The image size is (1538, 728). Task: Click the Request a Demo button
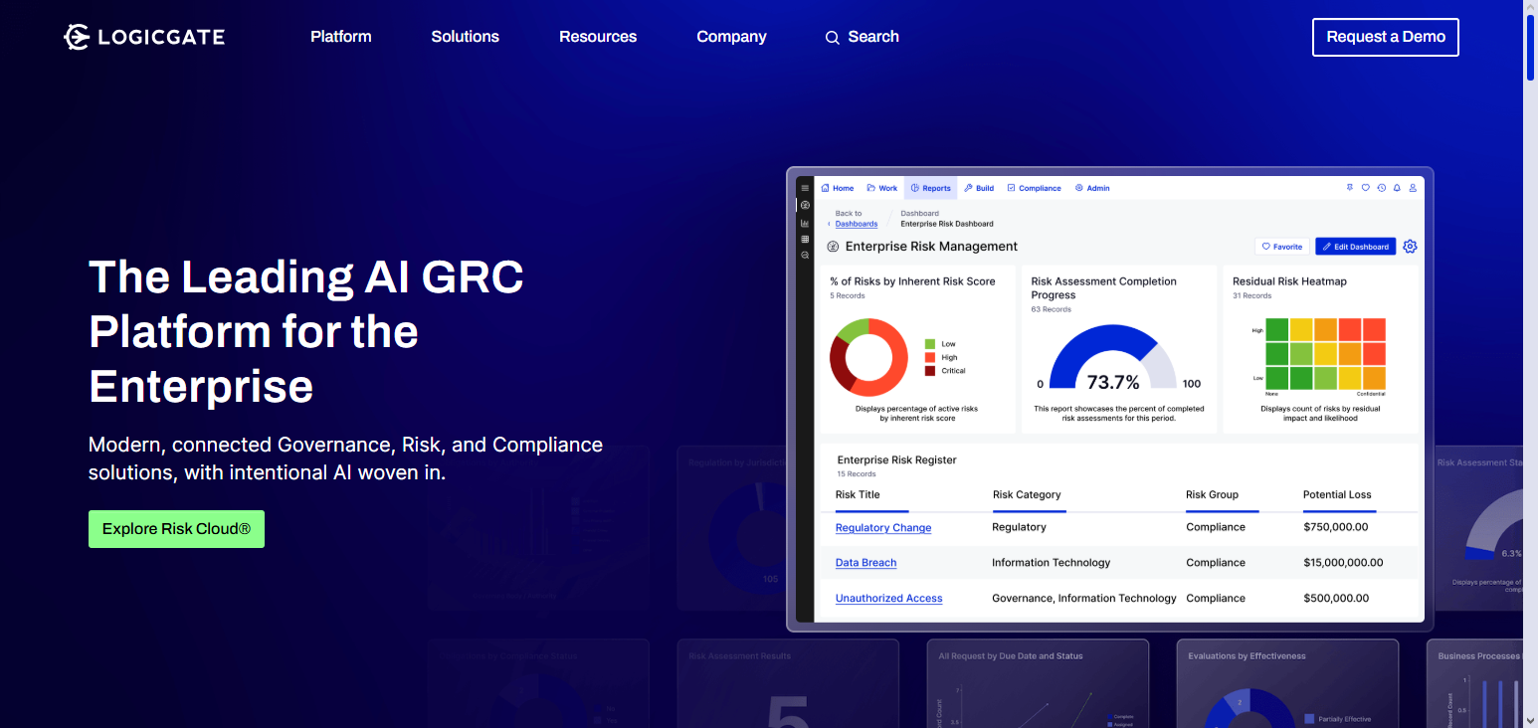coord(1385,37)
